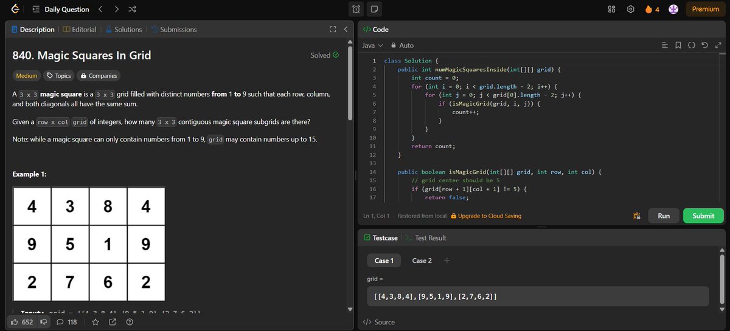Click the Medium difficulty tag
Viewport: 730px width, 331px height.
pos(26,76)
